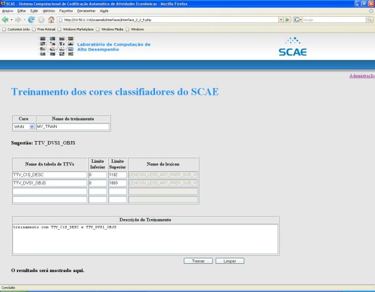Viewport: 375px width, 292px height.
Task: Click the Google search box
Action: (x=334, y=20)
